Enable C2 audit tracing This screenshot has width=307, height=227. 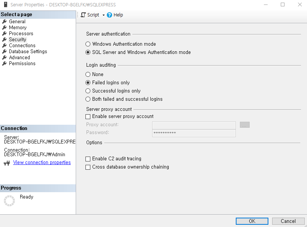88,159
